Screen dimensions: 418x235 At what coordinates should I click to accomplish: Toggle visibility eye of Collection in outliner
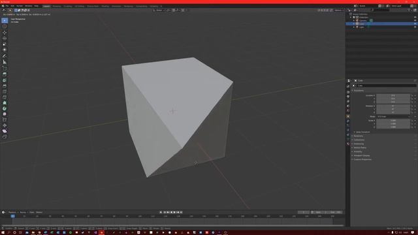coord(415,18)
